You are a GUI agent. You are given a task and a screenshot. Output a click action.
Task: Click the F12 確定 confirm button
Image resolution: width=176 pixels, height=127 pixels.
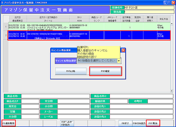point(105,71)
